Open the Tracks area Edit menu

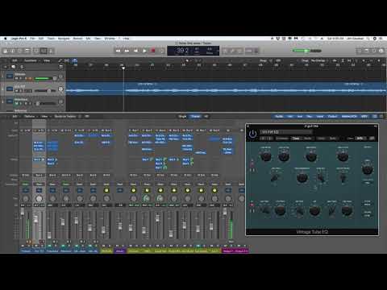pyautogui.click(x=15, y=60)
